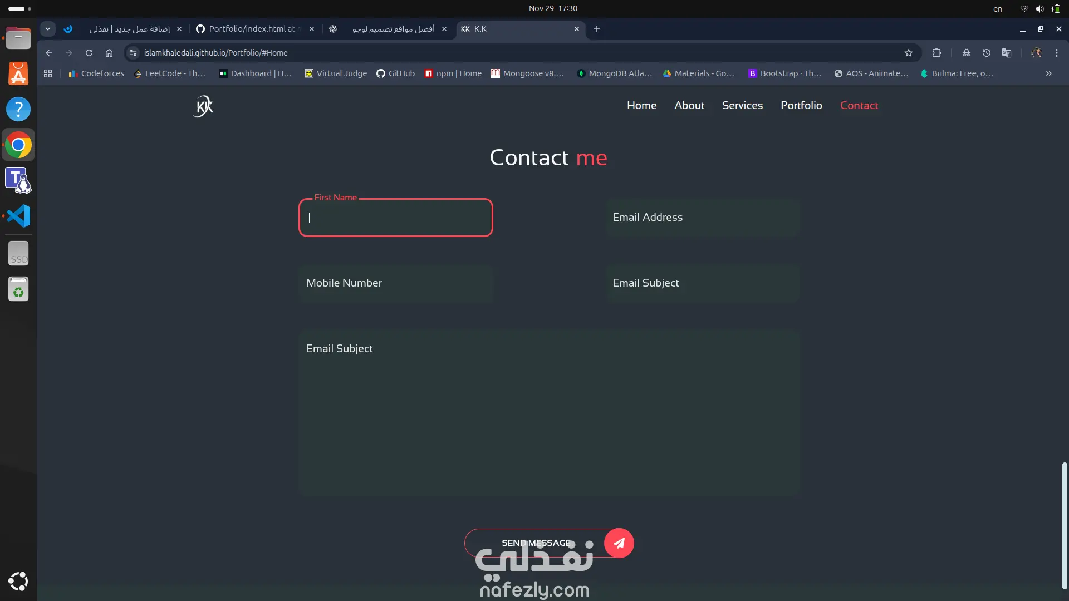Bookmark this page with star icon
This screenshot has width=1069, height=601.
point(909,53)
